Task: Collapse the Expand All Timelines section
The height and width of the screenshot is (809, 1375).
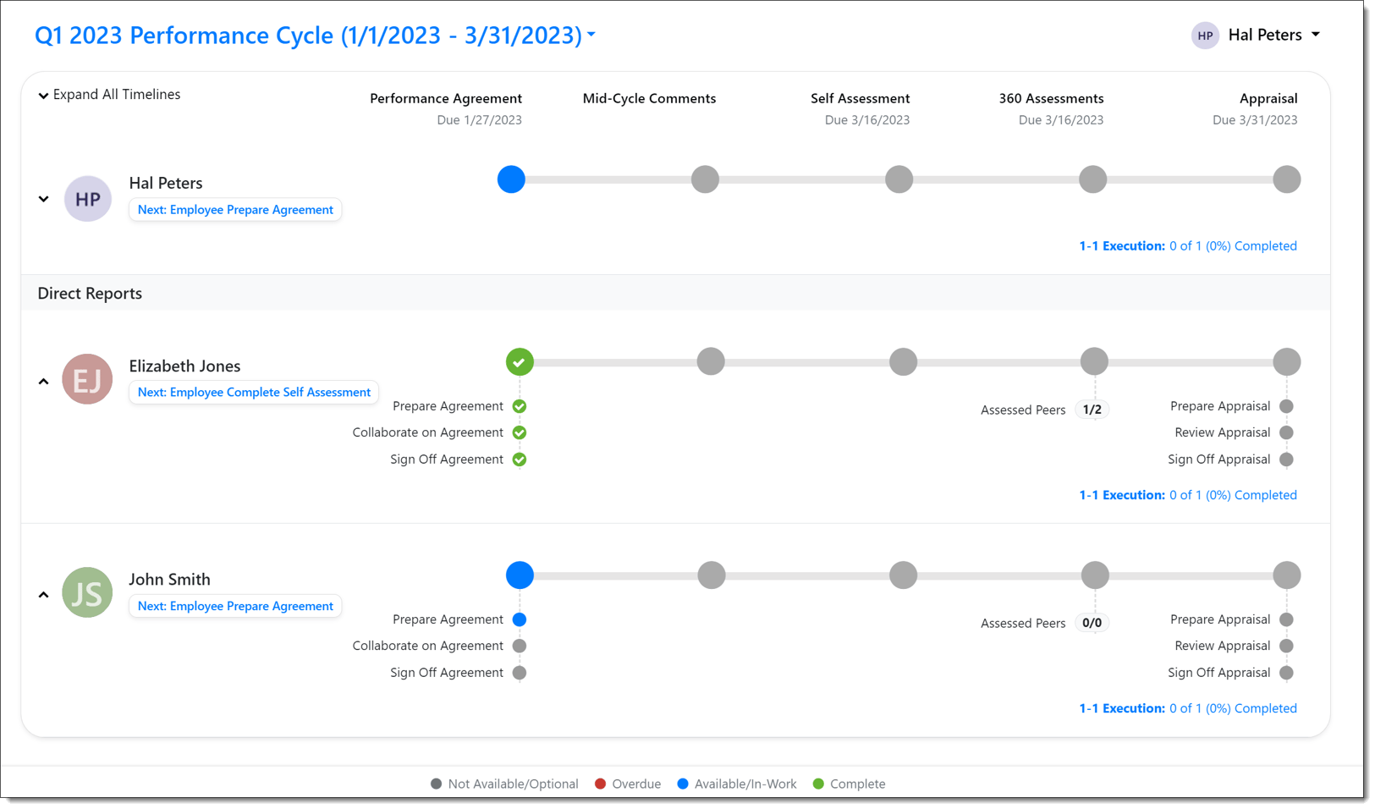Action: (44, 95)
